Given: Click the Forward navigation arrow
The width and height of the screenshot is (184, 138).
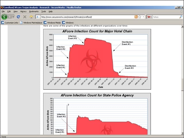Looking at the screenshot, I should (x=10, y=17).
